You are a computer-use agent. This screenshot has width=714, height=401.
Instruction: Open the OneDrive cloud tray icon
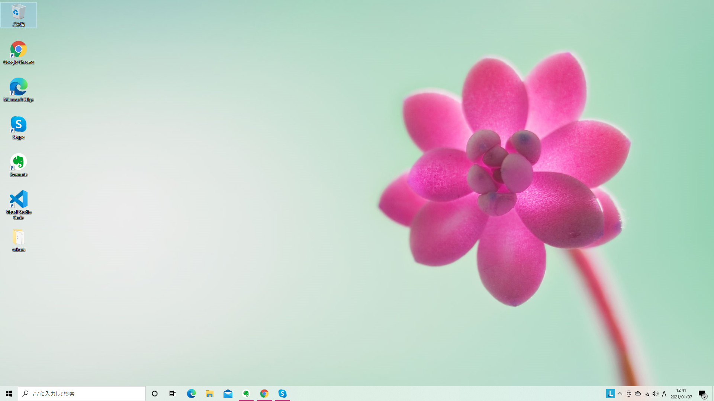638,394
